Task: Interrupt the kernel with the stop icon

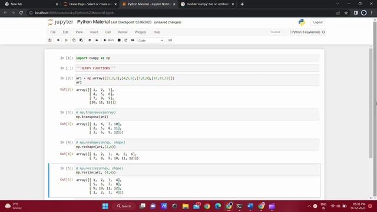Action: pos(119,40)
